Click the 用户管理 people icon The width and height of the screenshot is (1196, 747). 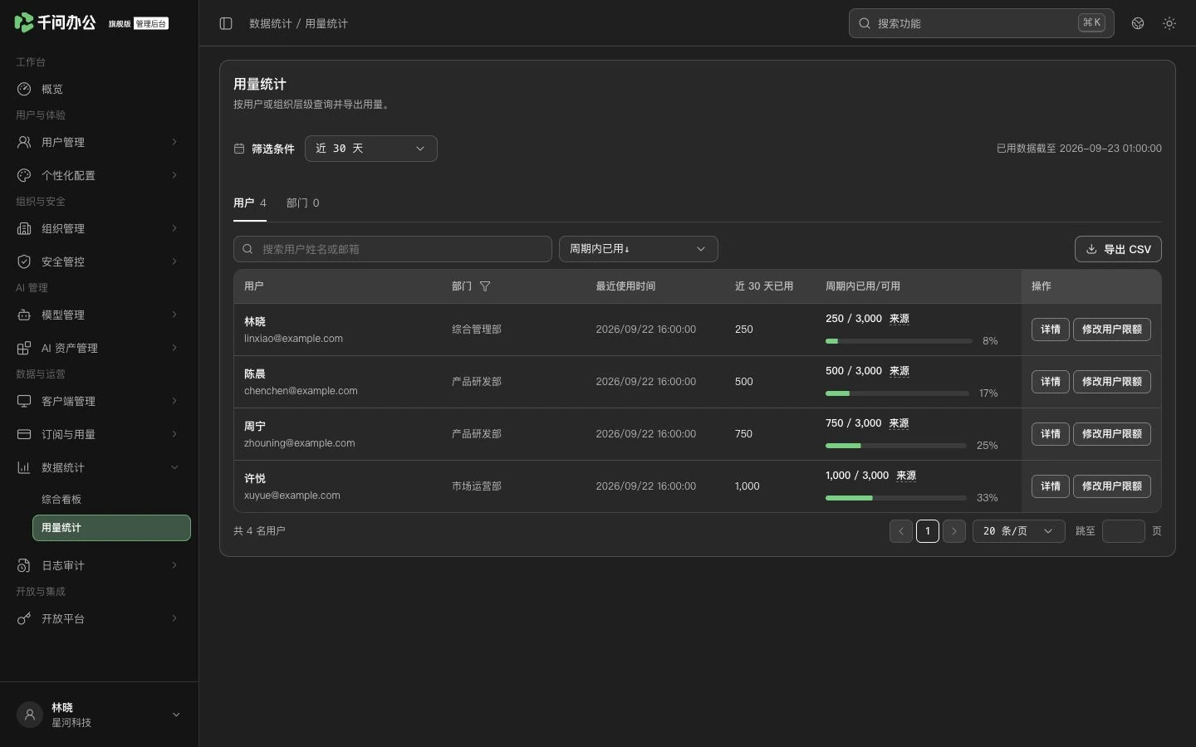pyautogui.click(x=24, y=142)
